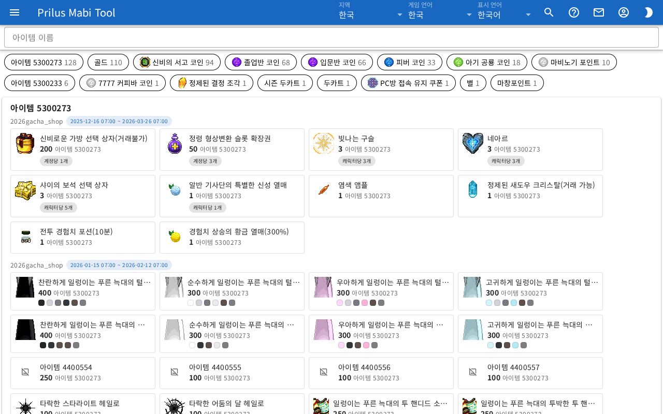Open the 경험치 상승의 황금 열매 icon

pyautogui.click(x=175, y=236)
